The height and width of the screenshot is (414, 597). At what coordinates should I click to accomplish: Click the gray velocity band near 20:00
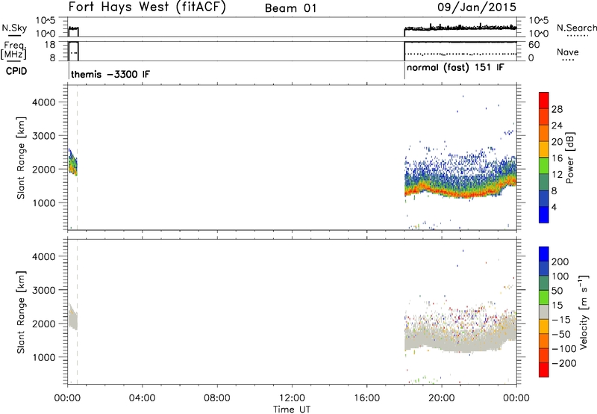441,339
